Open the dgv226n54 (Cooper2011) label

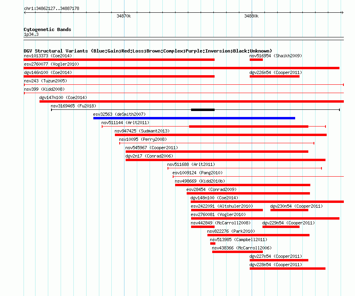coord(276,72)
